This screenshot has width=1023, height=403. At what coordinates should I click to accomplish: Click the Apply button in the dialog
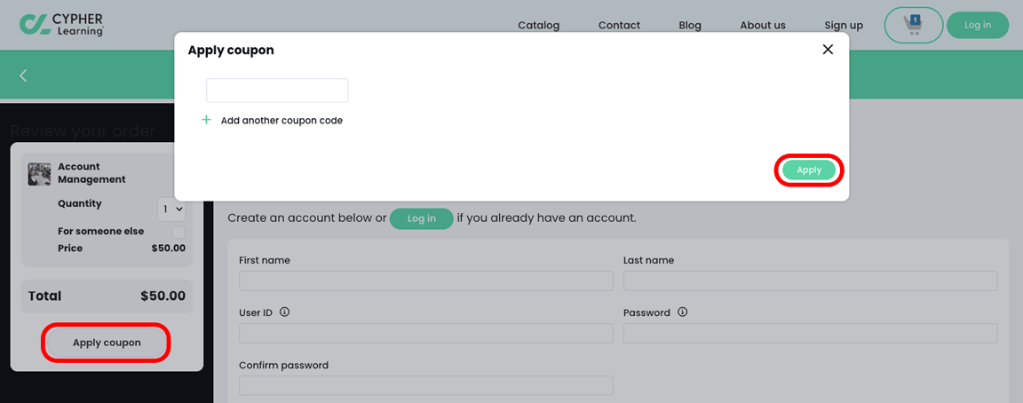809,170
